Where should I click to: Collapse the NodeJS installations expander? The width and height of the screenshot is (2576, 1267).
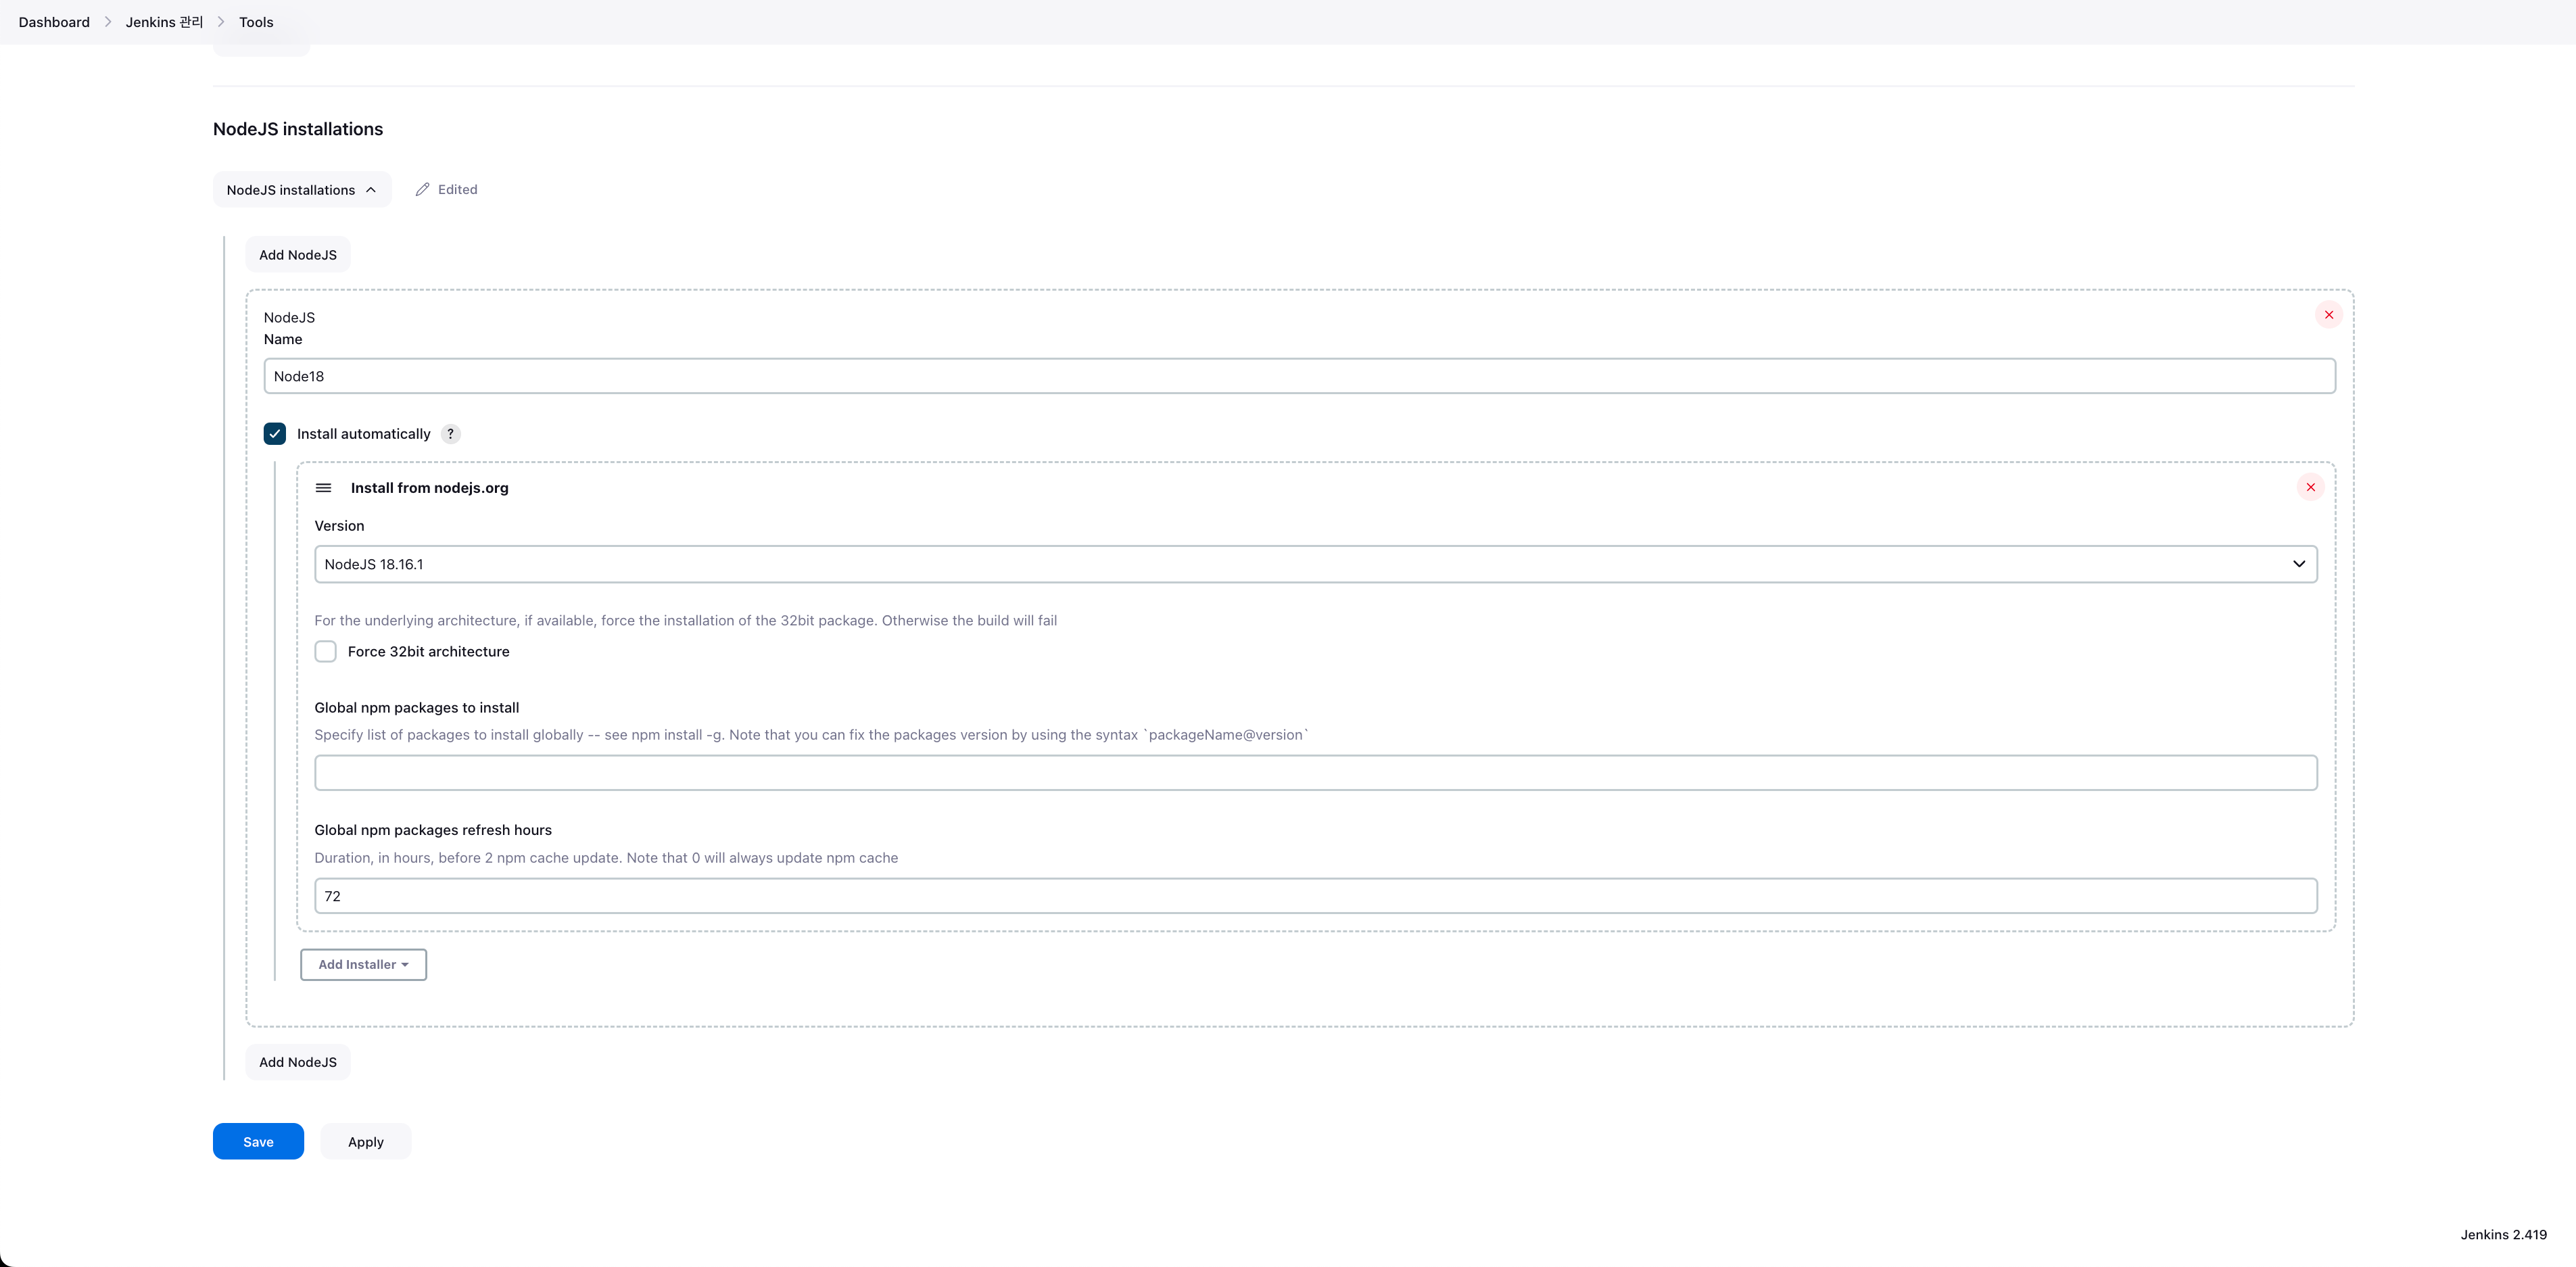pos(301,190)
